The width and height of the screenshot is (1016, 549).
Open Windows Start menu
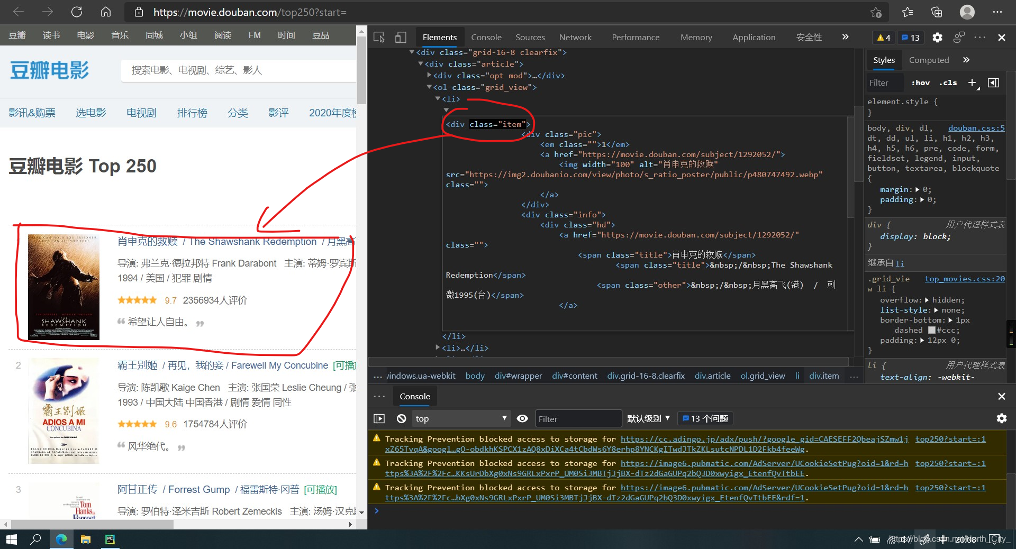pyautogui.click(x=11, y=539)
